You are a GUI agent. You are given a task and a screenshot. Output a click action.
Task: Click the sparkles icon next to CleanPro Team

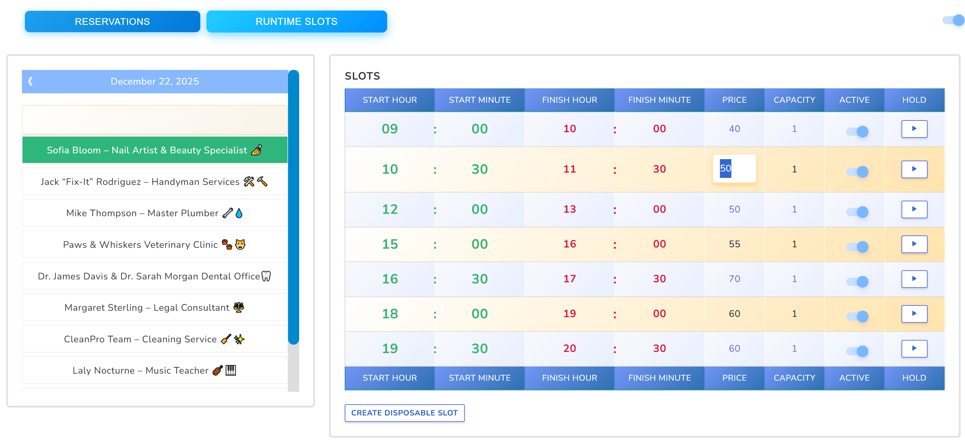pos(240,339)
